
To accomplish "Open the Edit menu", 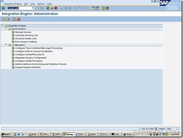I will (26, 4).
